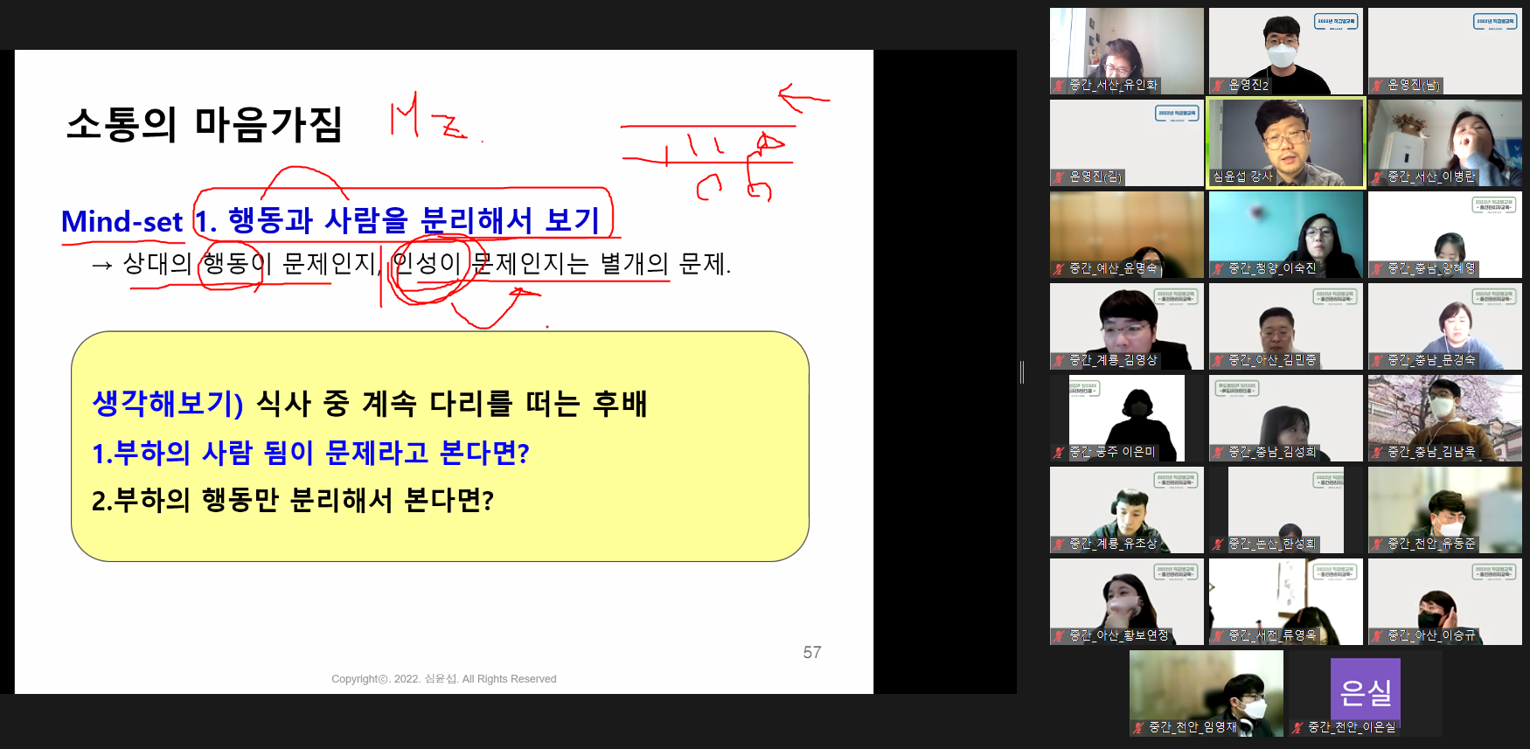This screenshot has height=749, width=1530.
Task: Click muted mic icon on 중간_서산_이병란 tile
Action: pos(1377,177)
